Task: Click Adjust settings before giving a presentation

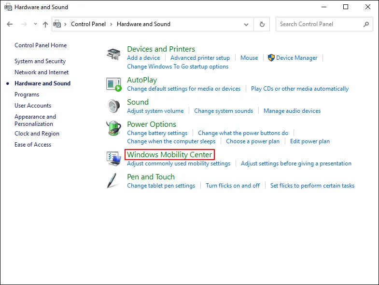Action: pyautogui.click(x=296, y=163)
